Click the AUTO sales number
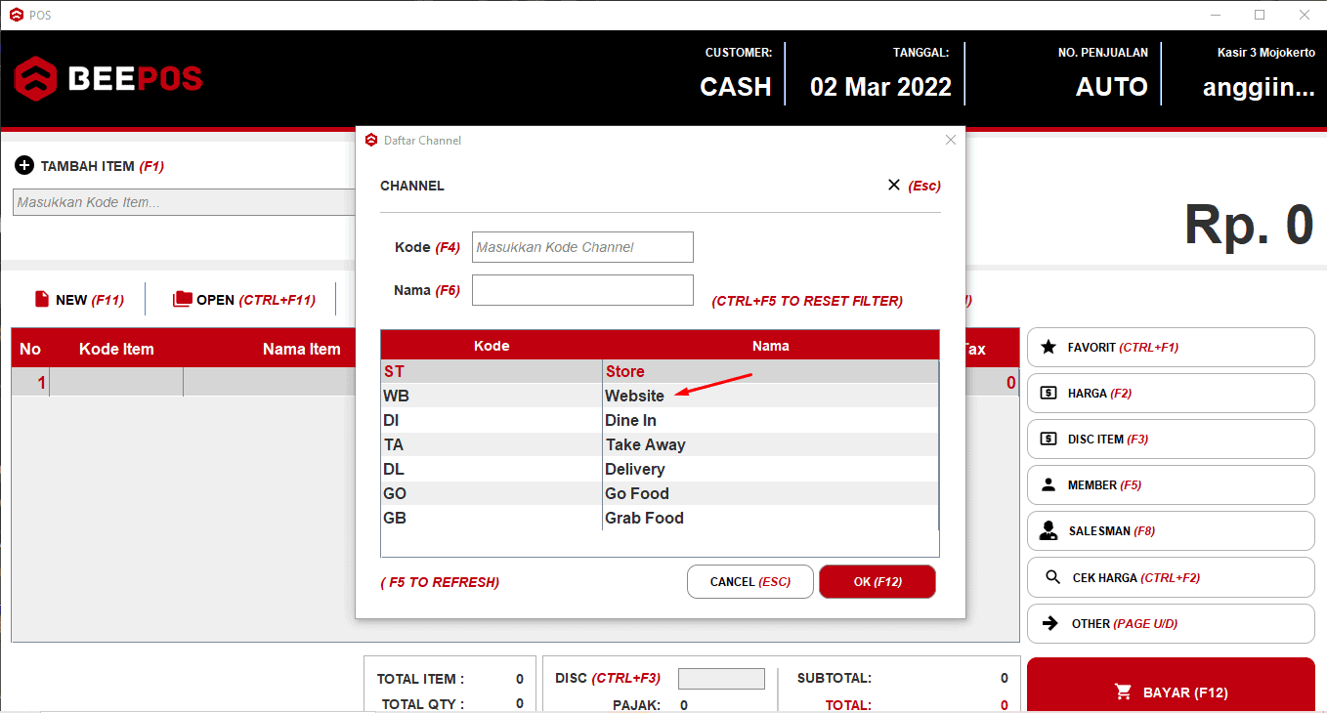This screenshot has width=1327, height=713. [x=1112, y=87]
